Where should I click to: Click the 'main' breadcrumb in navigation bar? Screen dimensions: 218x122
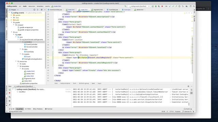point(25,6)
